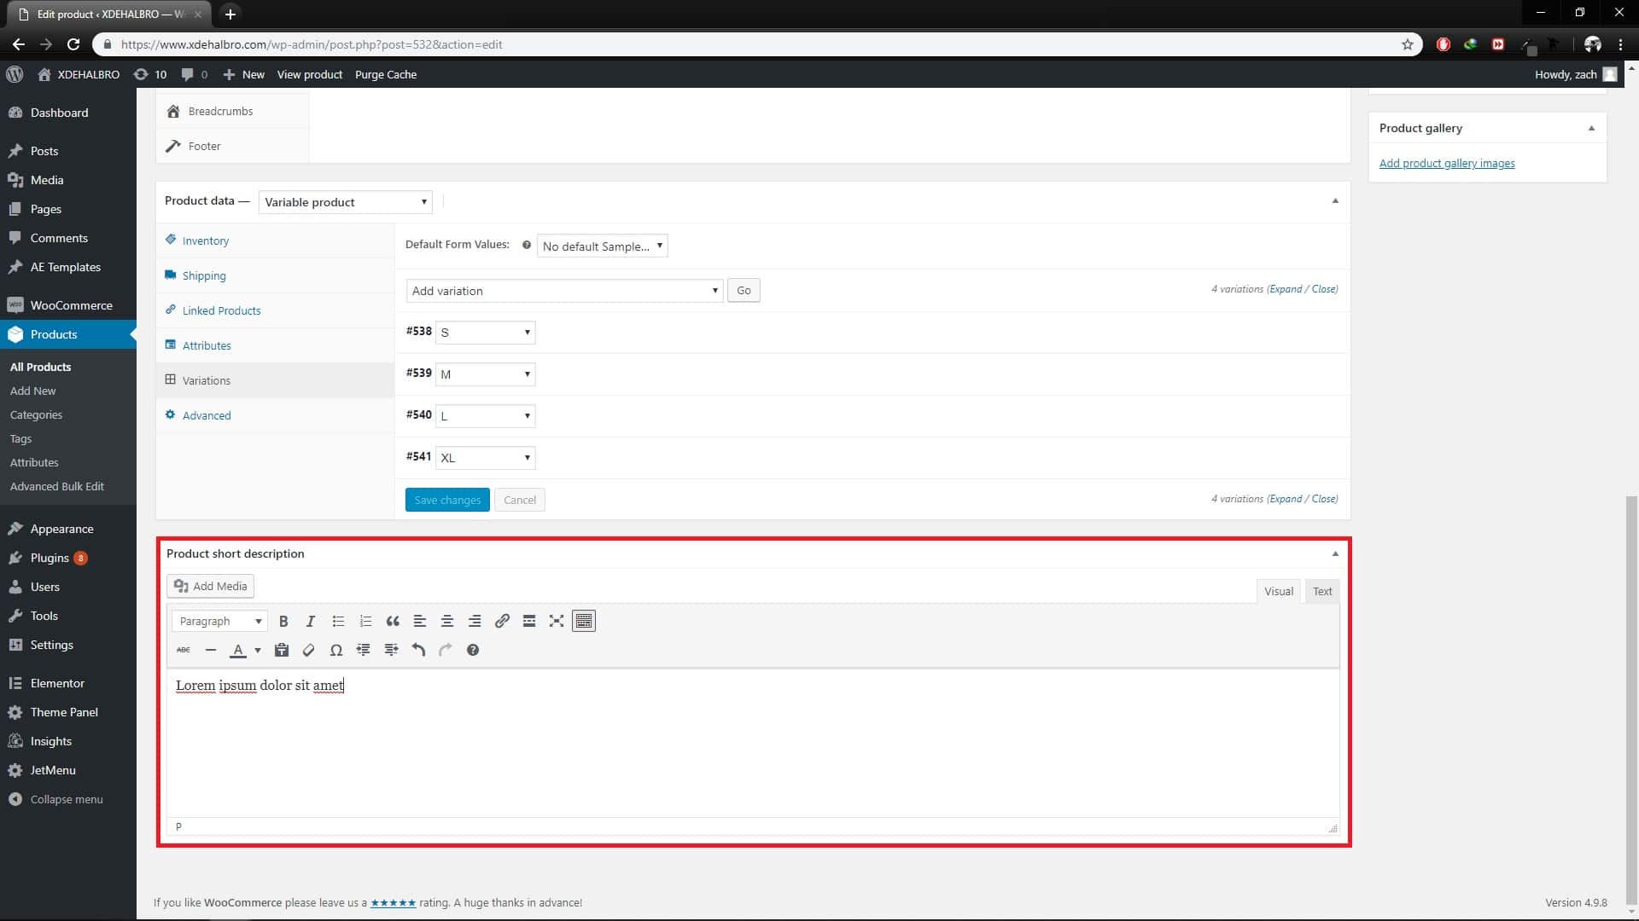Enter distraction-free fullscreen mode
Image resolution: width=1639 pixels, height=921 pixels.
[x=557, y=621]
